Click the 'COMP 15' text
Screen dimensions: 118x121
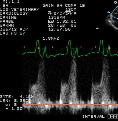(75, 5)
